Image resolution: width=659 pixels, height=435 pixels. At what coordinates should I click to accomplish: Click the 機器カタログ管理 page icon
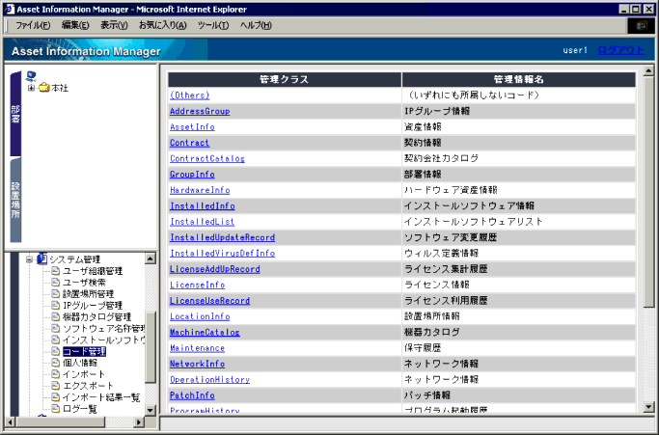55,316
